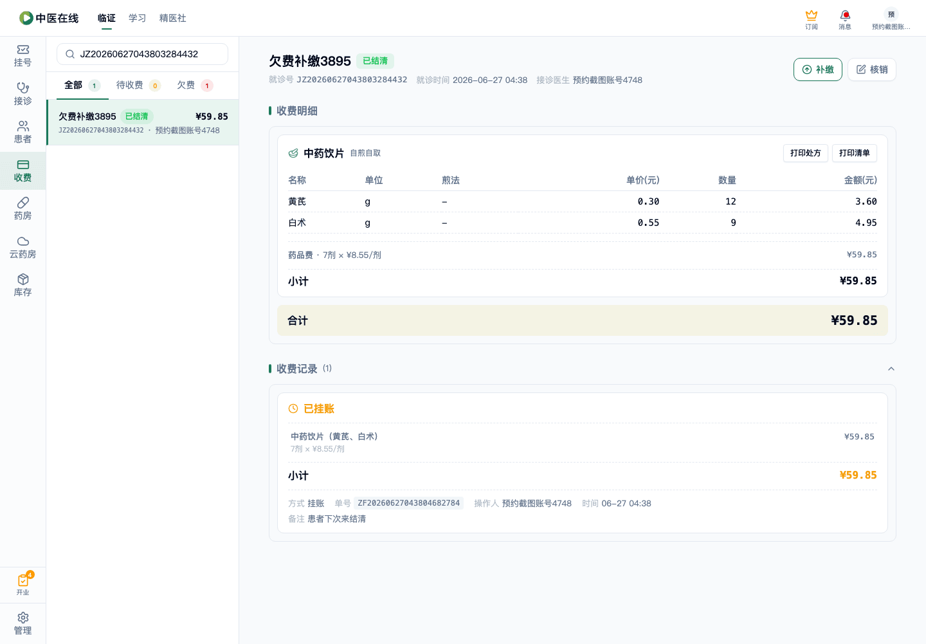
Task: Focus the visit number search field
Action: (143, 54)
